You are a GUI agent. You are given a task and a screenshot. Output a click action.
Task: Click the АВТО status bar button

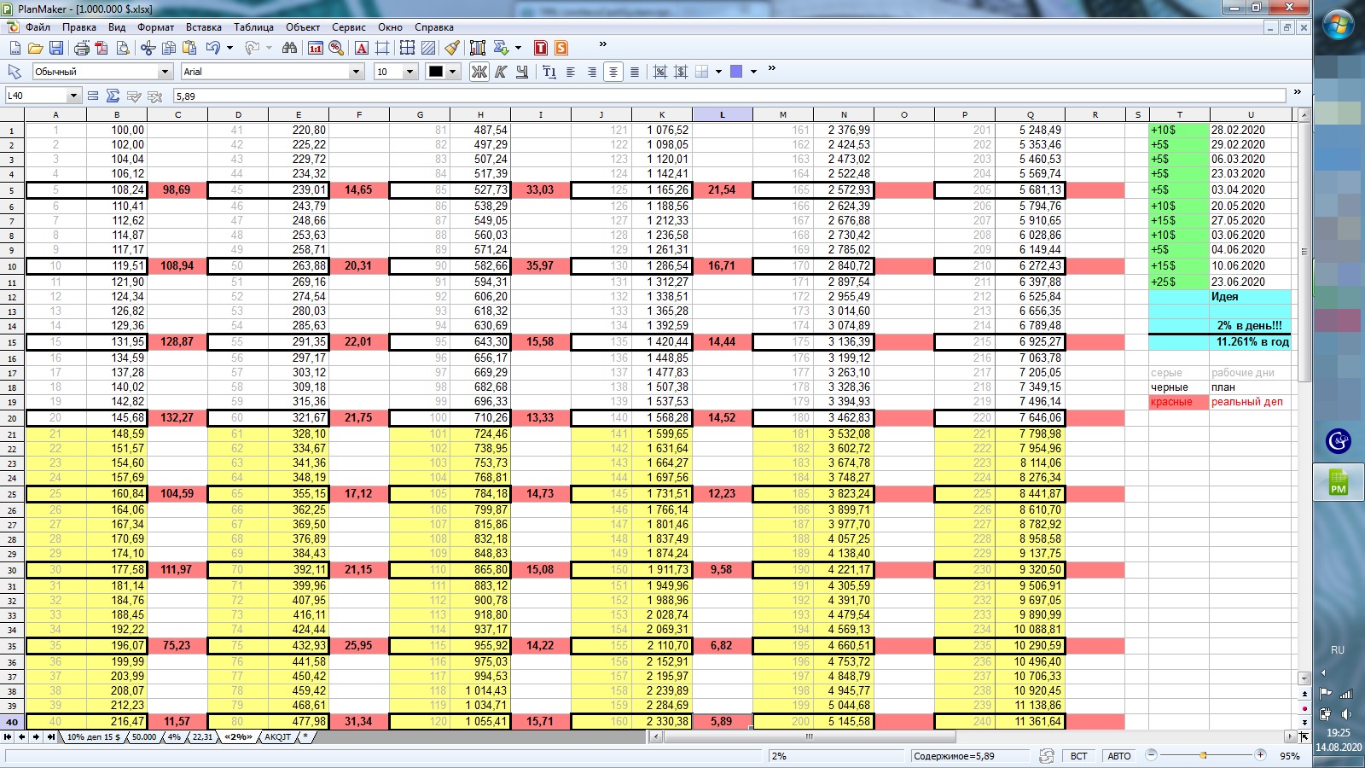pyautogui.click(x=1118, y=756)
